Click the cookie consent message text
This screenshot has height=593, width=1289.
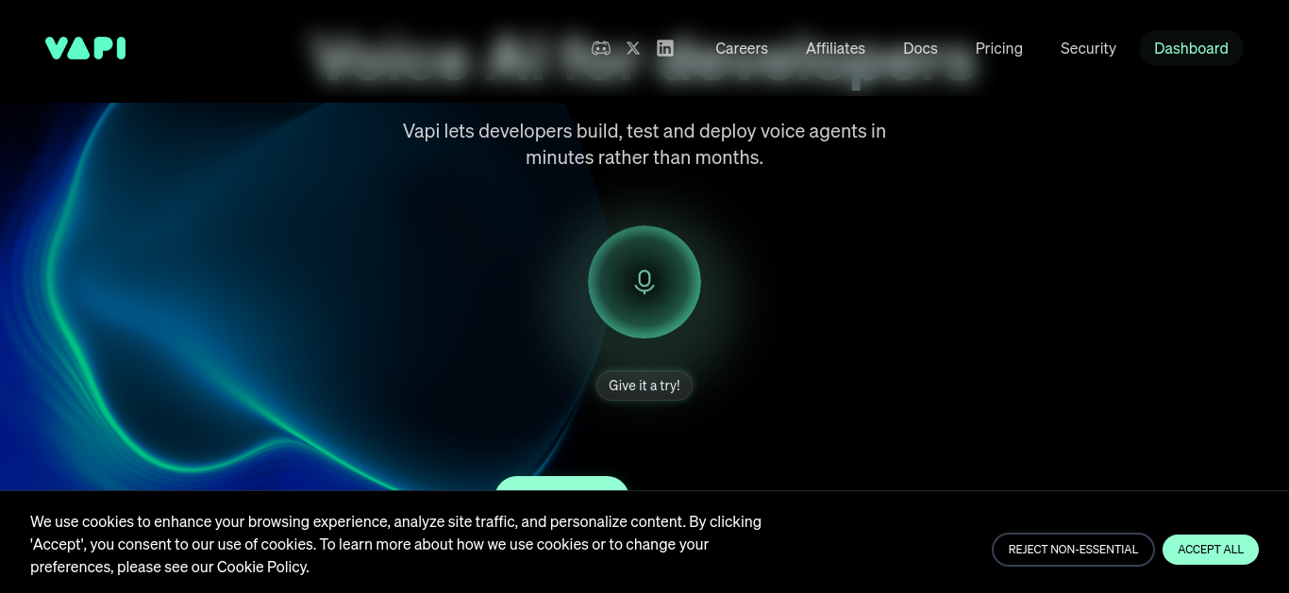click(x=395, y=544)
